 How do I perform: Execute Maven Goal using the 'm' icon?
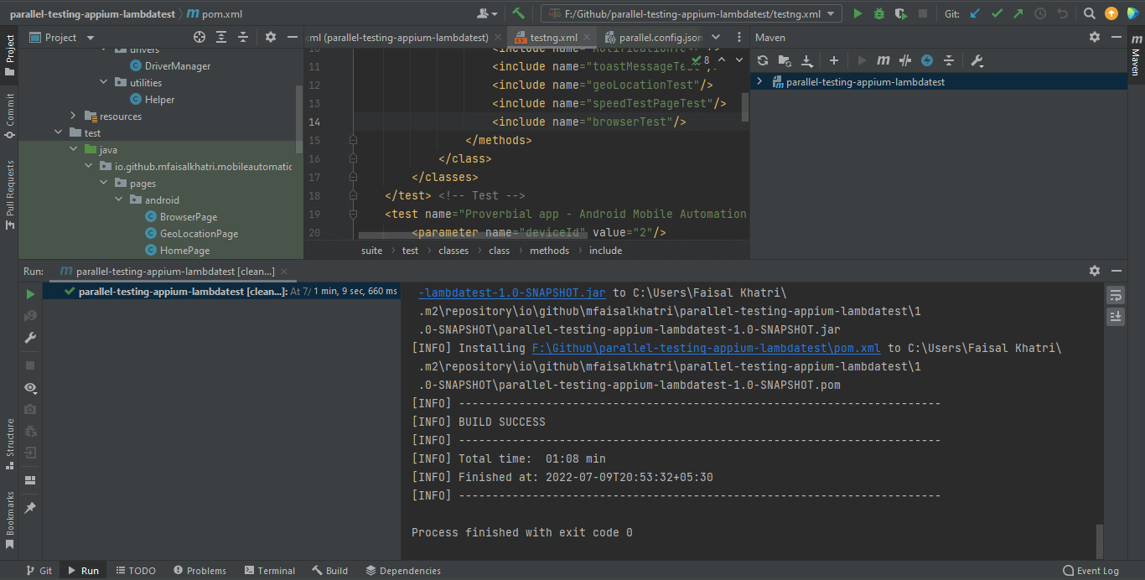pyautogui.click(x=883, y=60)
